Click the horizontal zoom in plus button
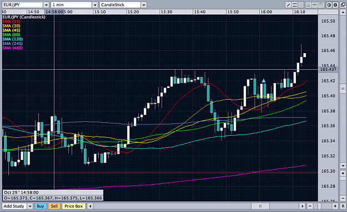 (x=335, y=206)
